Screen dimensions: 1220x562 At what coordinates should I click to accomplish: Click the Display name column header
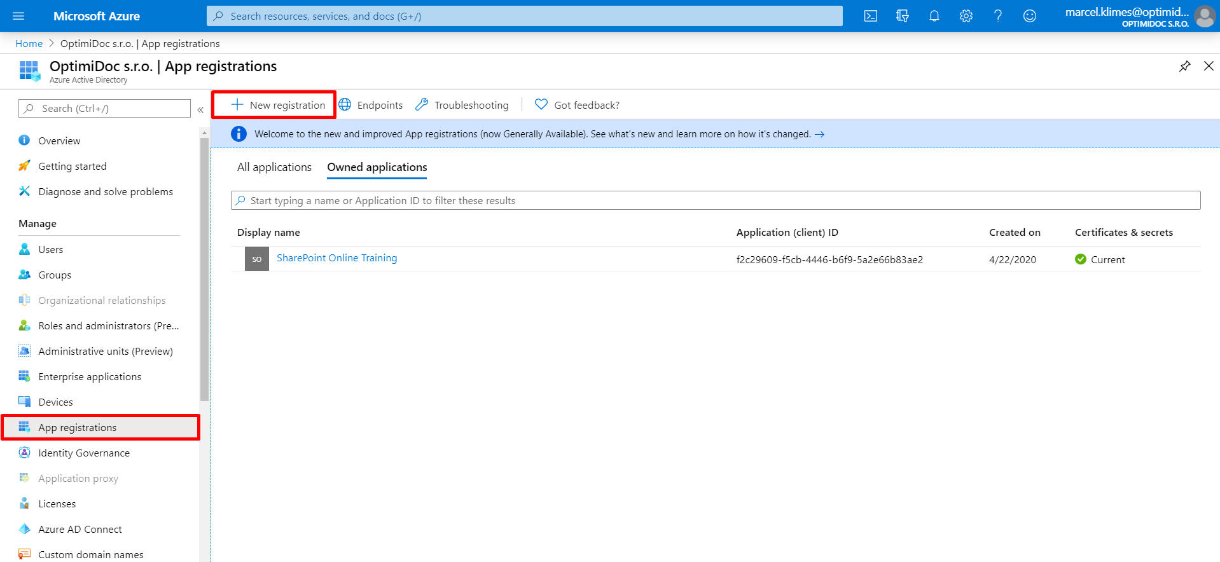click(x=268, y=232)
